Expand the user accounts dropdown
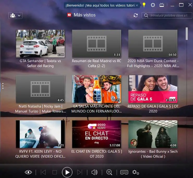This screenshot has height=178, width=193. coord(15,16)
